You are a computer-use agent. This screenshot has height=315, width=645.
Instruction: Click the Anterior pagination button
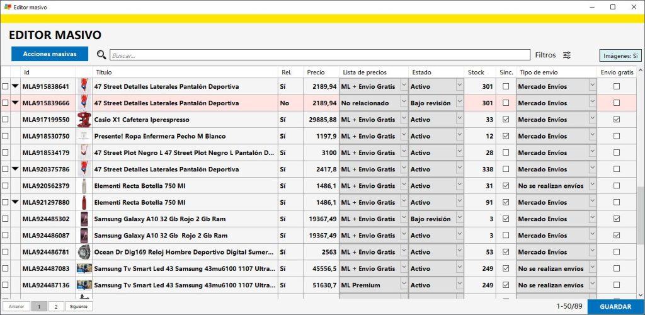[x=16, y=307]
